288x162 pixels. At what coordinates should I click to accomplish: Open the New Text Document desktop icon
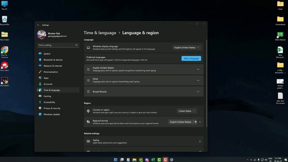click(x=280, y=98)
